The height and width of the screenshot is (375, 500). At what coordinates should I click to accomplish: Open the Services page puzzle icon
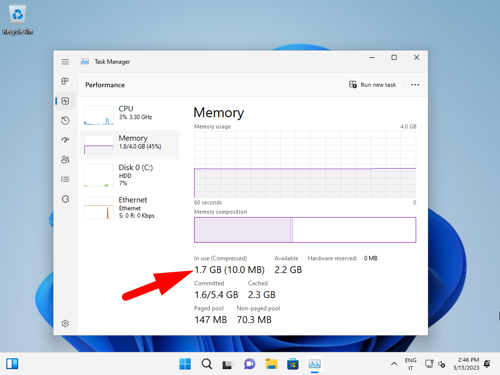(x=65, y=199)
